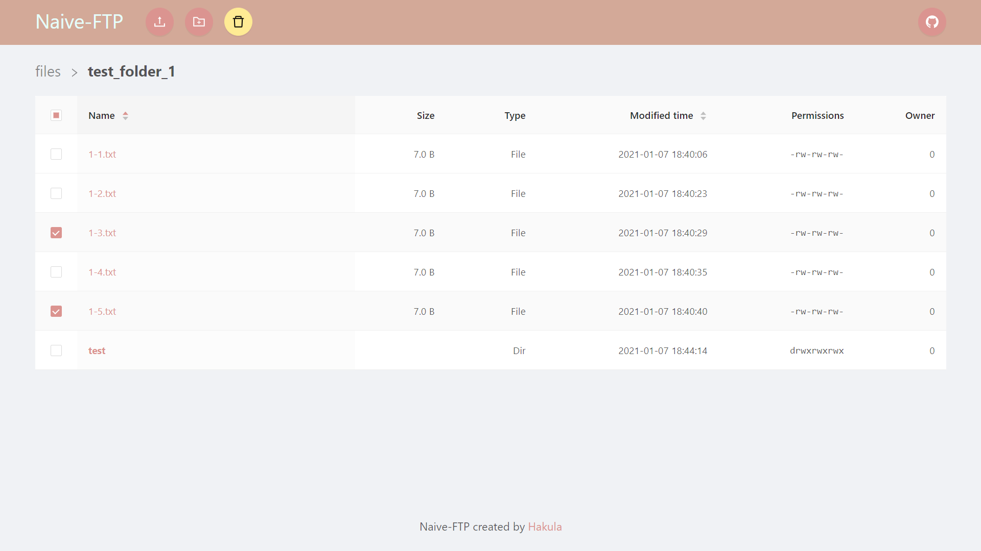The image size is (981, 551).
Task: Sort by Name column arrows
Action: click(125, 116)
